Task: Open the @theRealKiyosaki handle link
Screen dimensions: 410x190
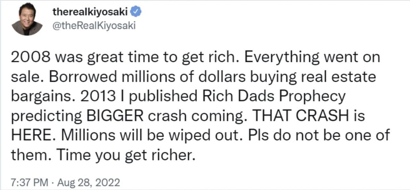Action: (x=94, y=26)
